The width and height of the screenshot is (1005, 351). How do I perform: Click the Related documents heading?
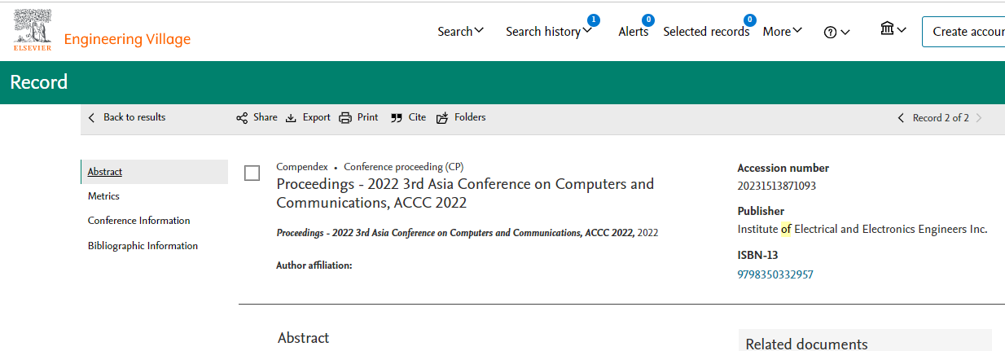pos(807,344)
